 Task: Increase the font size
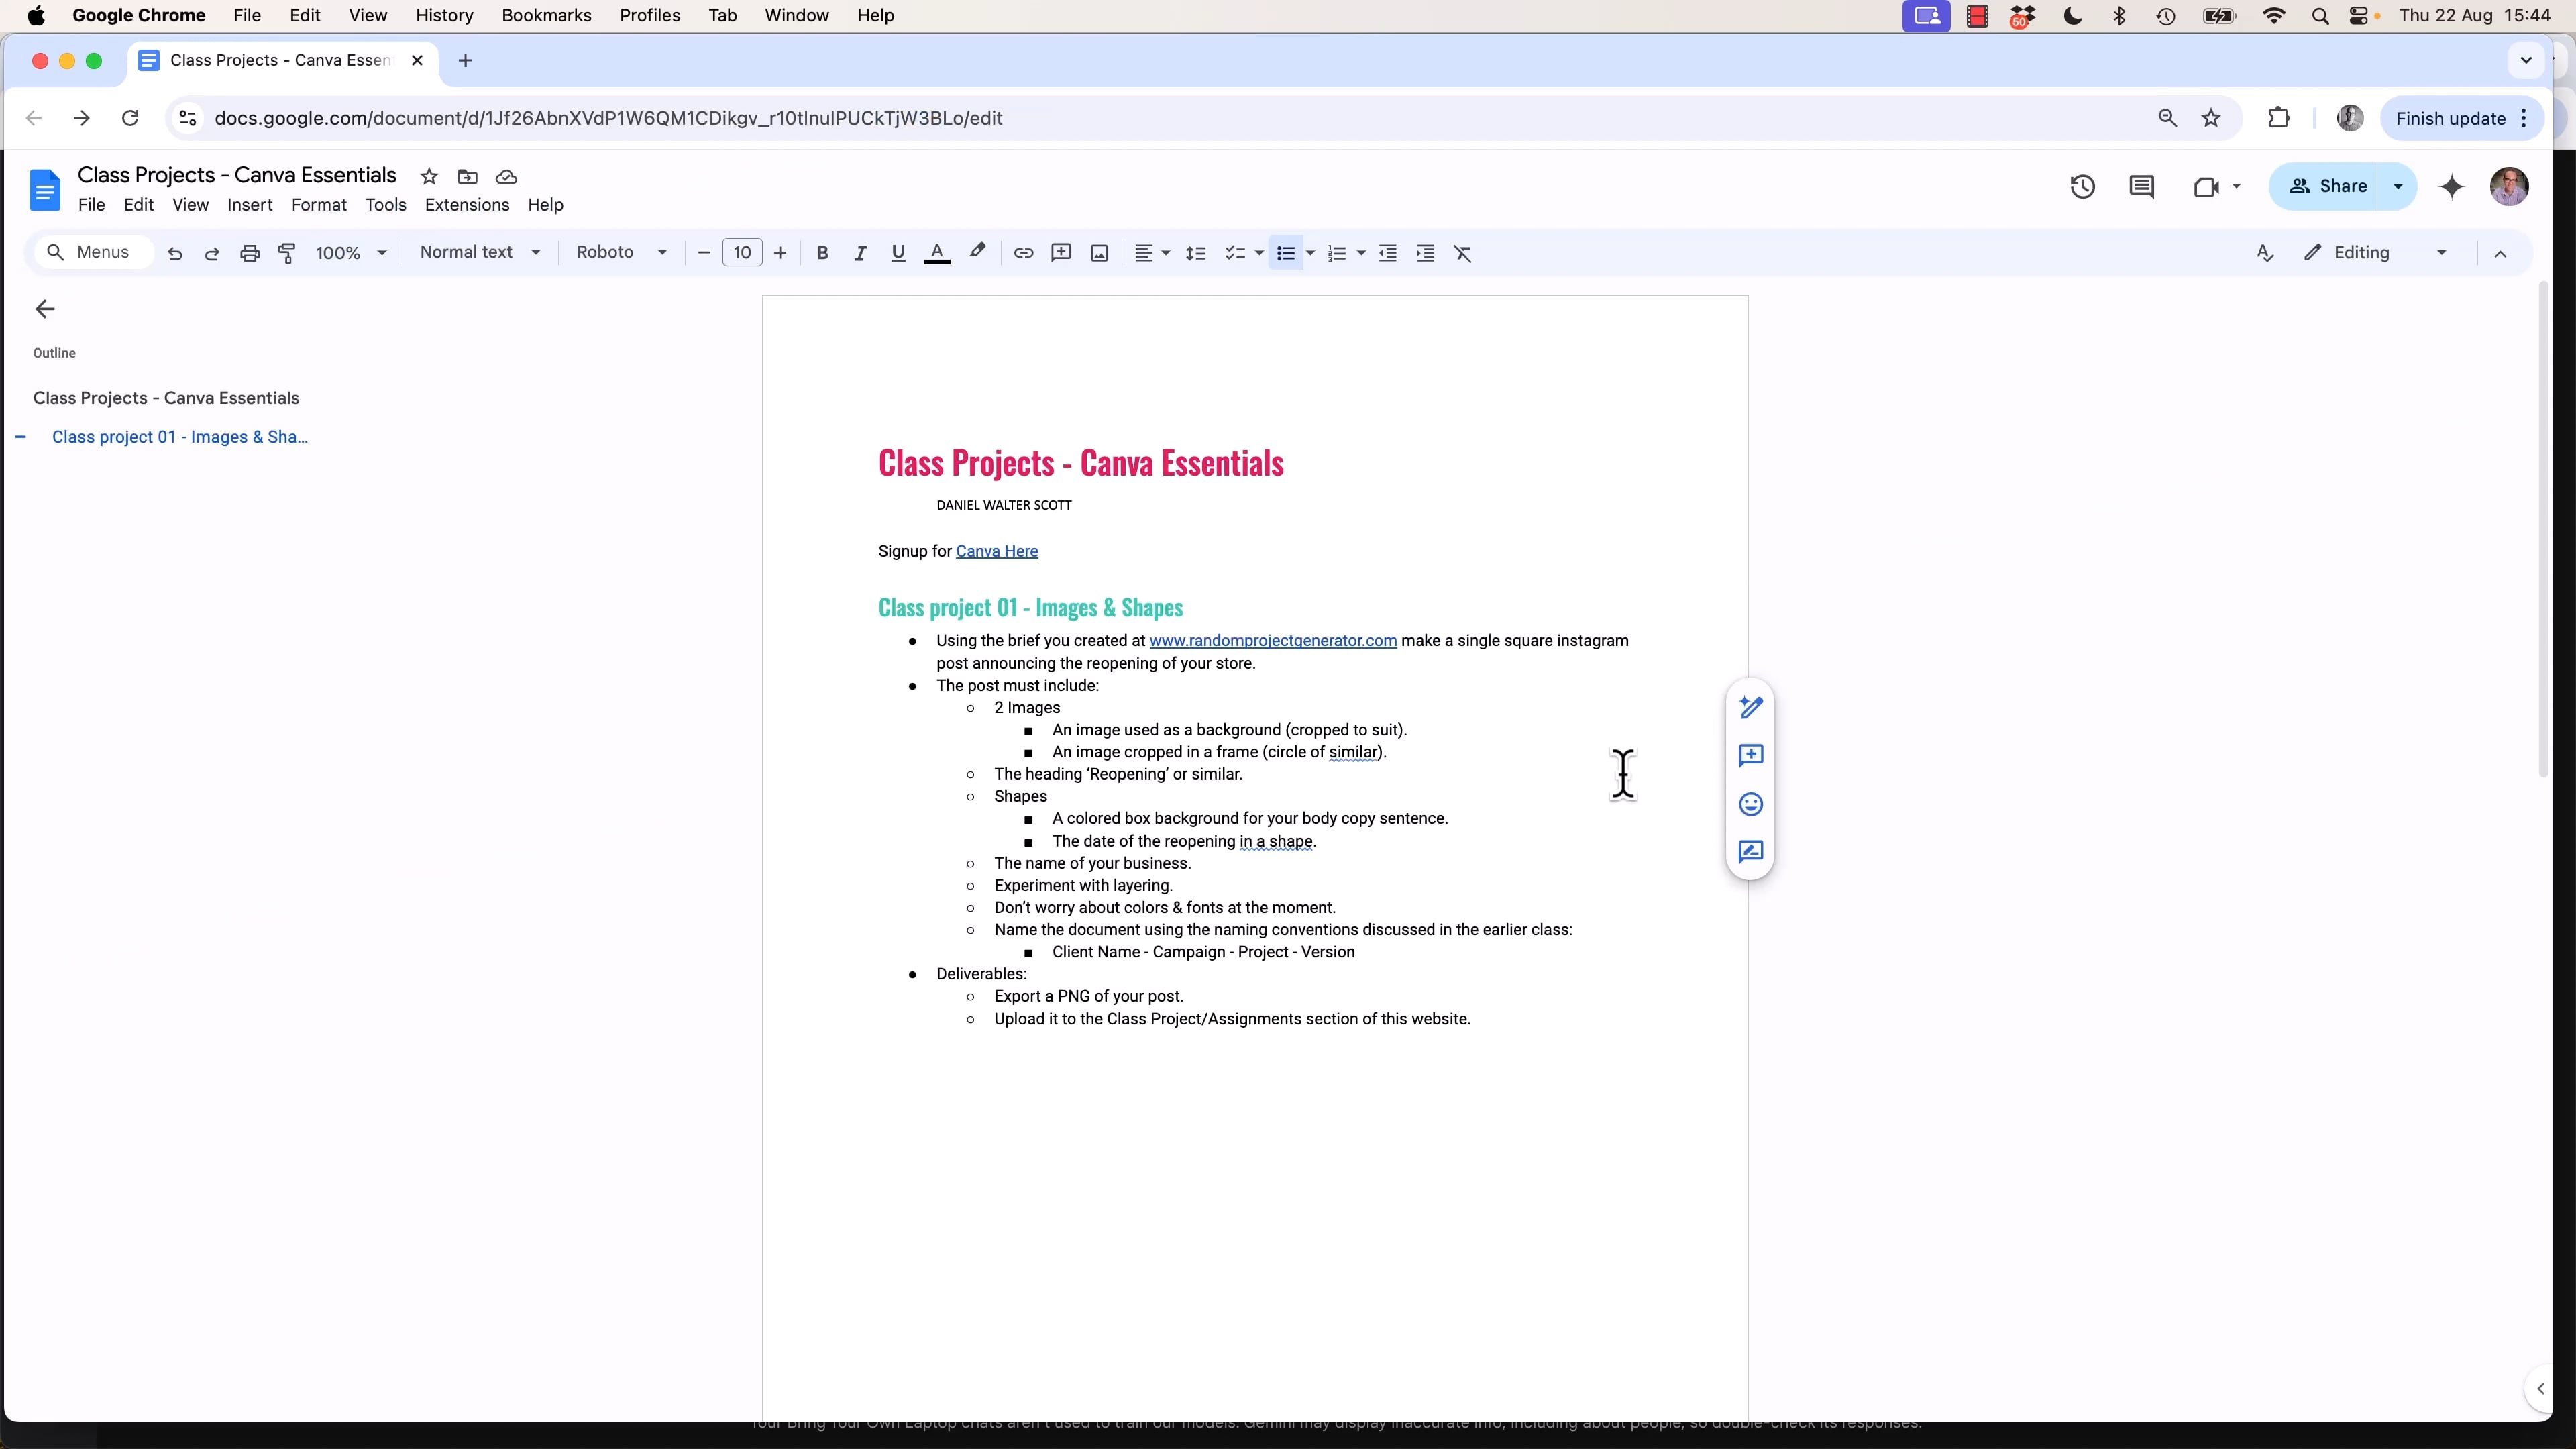click(x=780, y=253)
